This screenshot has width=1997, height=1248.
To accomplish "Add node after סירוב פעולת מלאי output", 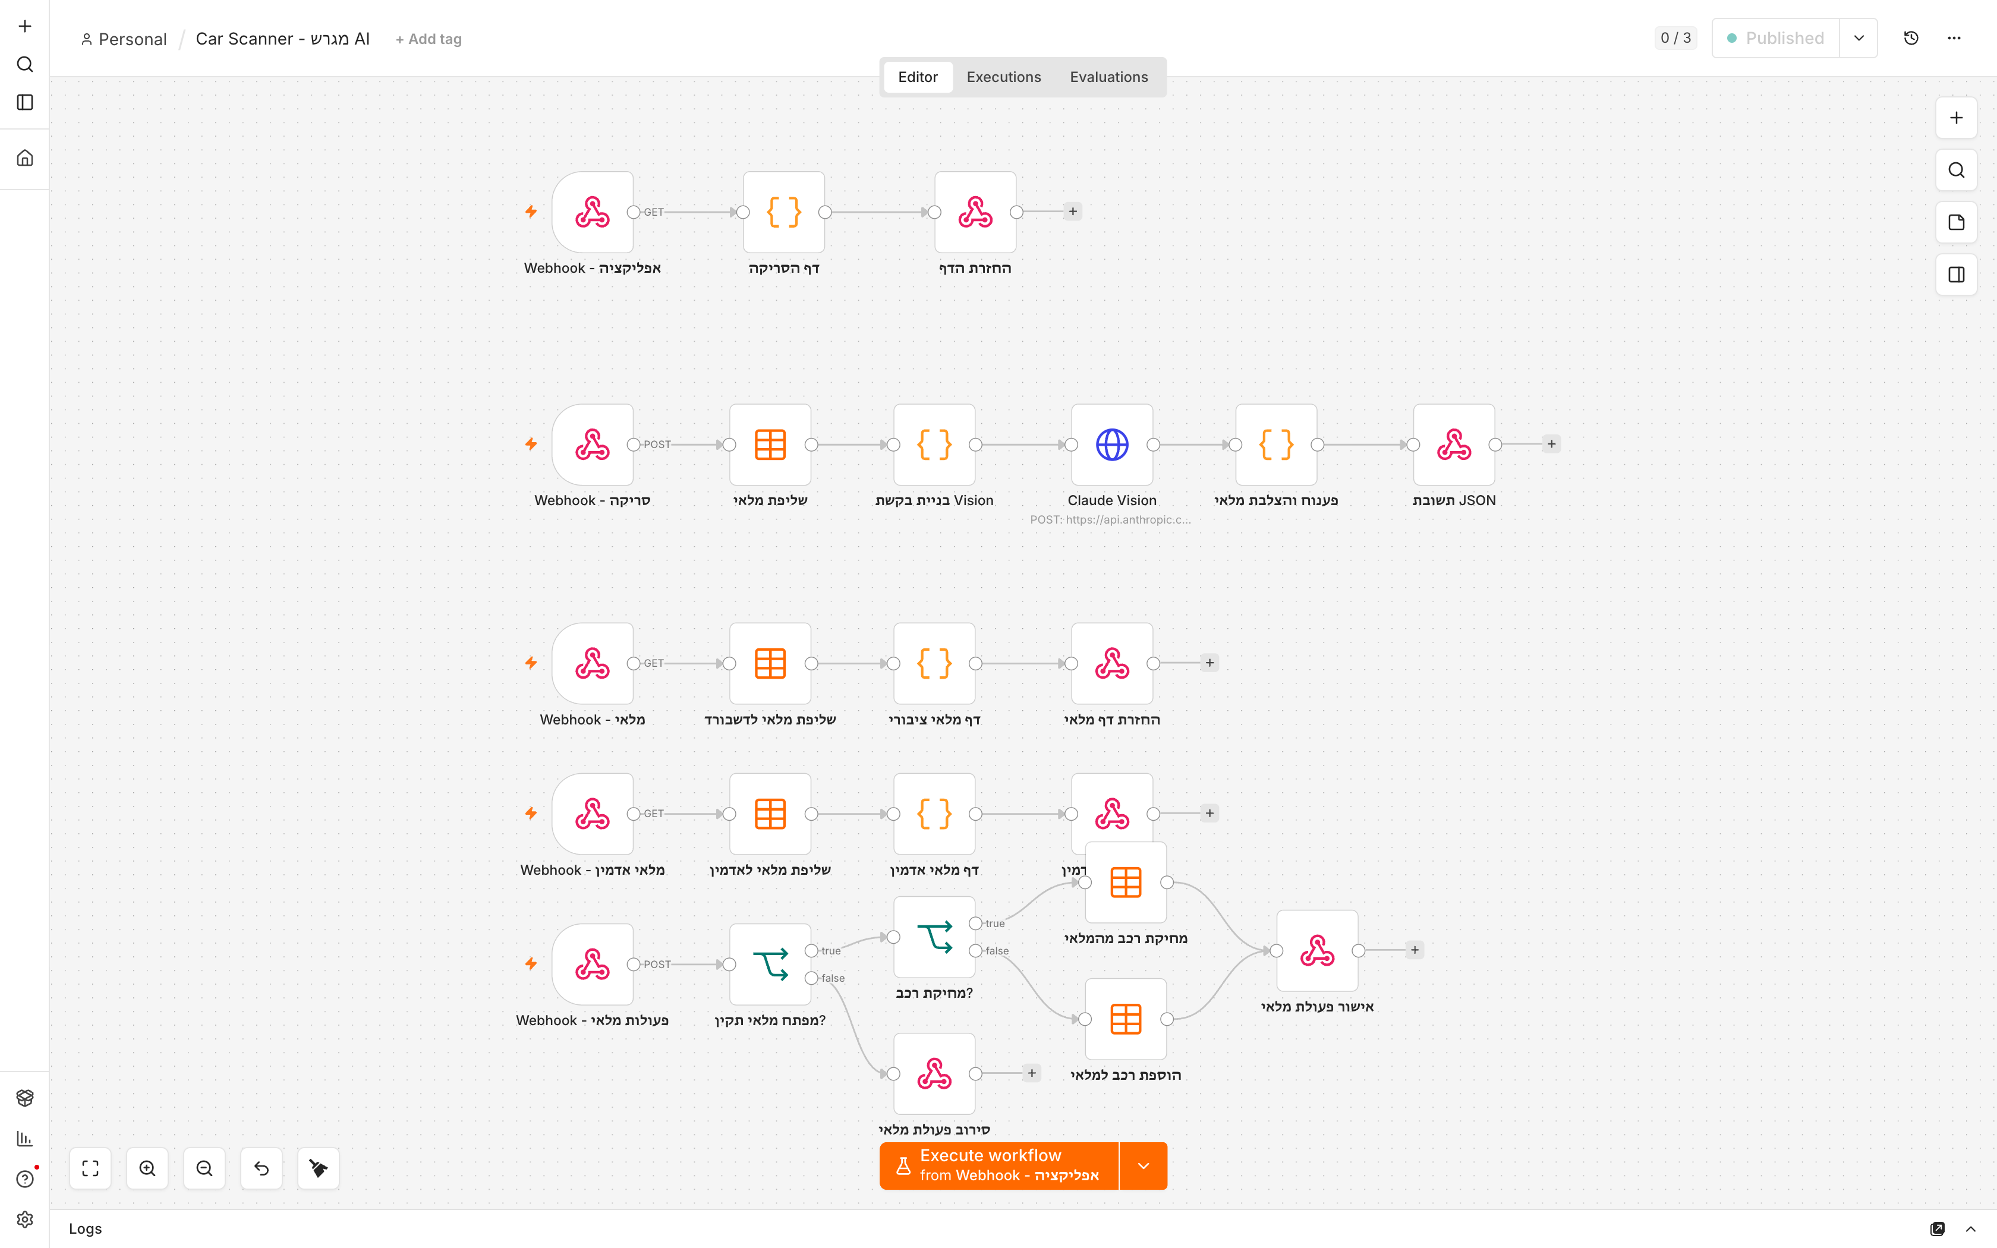I will click(1032, 1073).
